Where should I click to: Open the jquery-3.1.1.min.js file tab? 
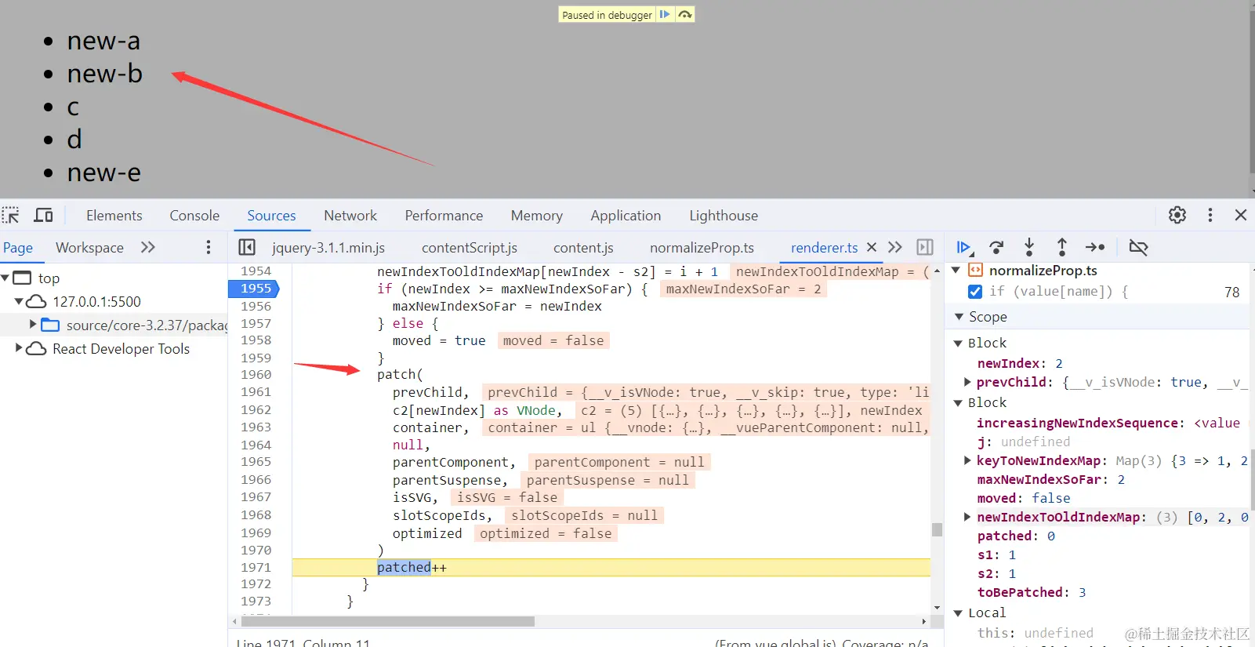pyautogui.click(x=328, y=247)
